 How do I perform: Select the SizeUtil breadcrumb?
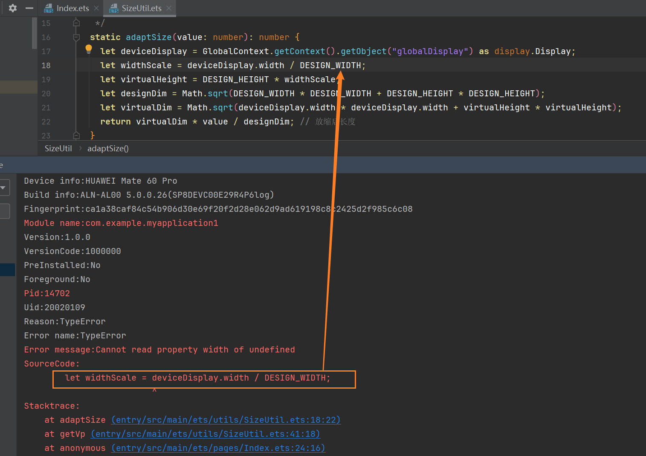(x=58, y=148)
